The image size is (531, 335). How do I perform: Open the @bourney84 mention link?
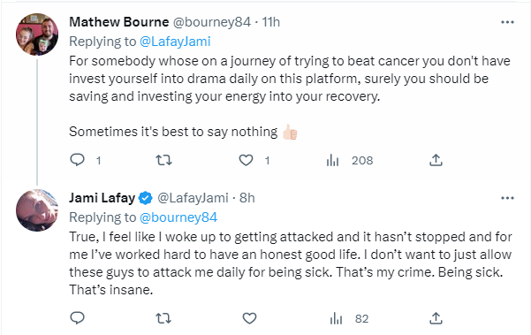[x=178, y=217]
